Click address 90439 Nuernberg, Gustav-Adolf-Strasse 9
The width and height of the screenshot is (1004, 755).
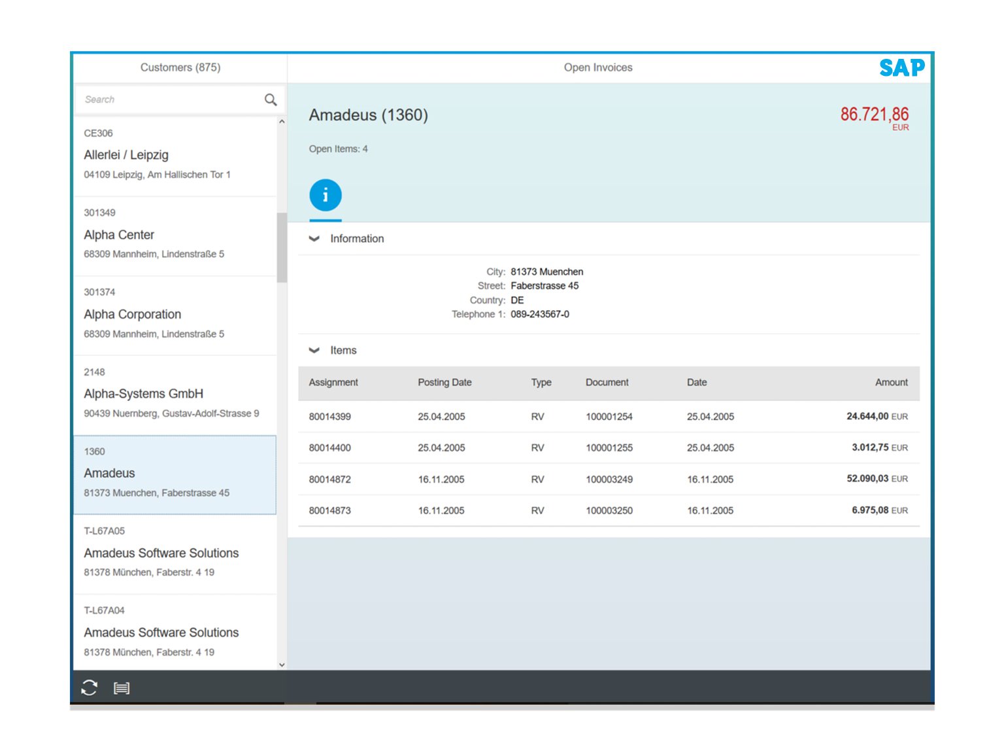coord(171,413)
